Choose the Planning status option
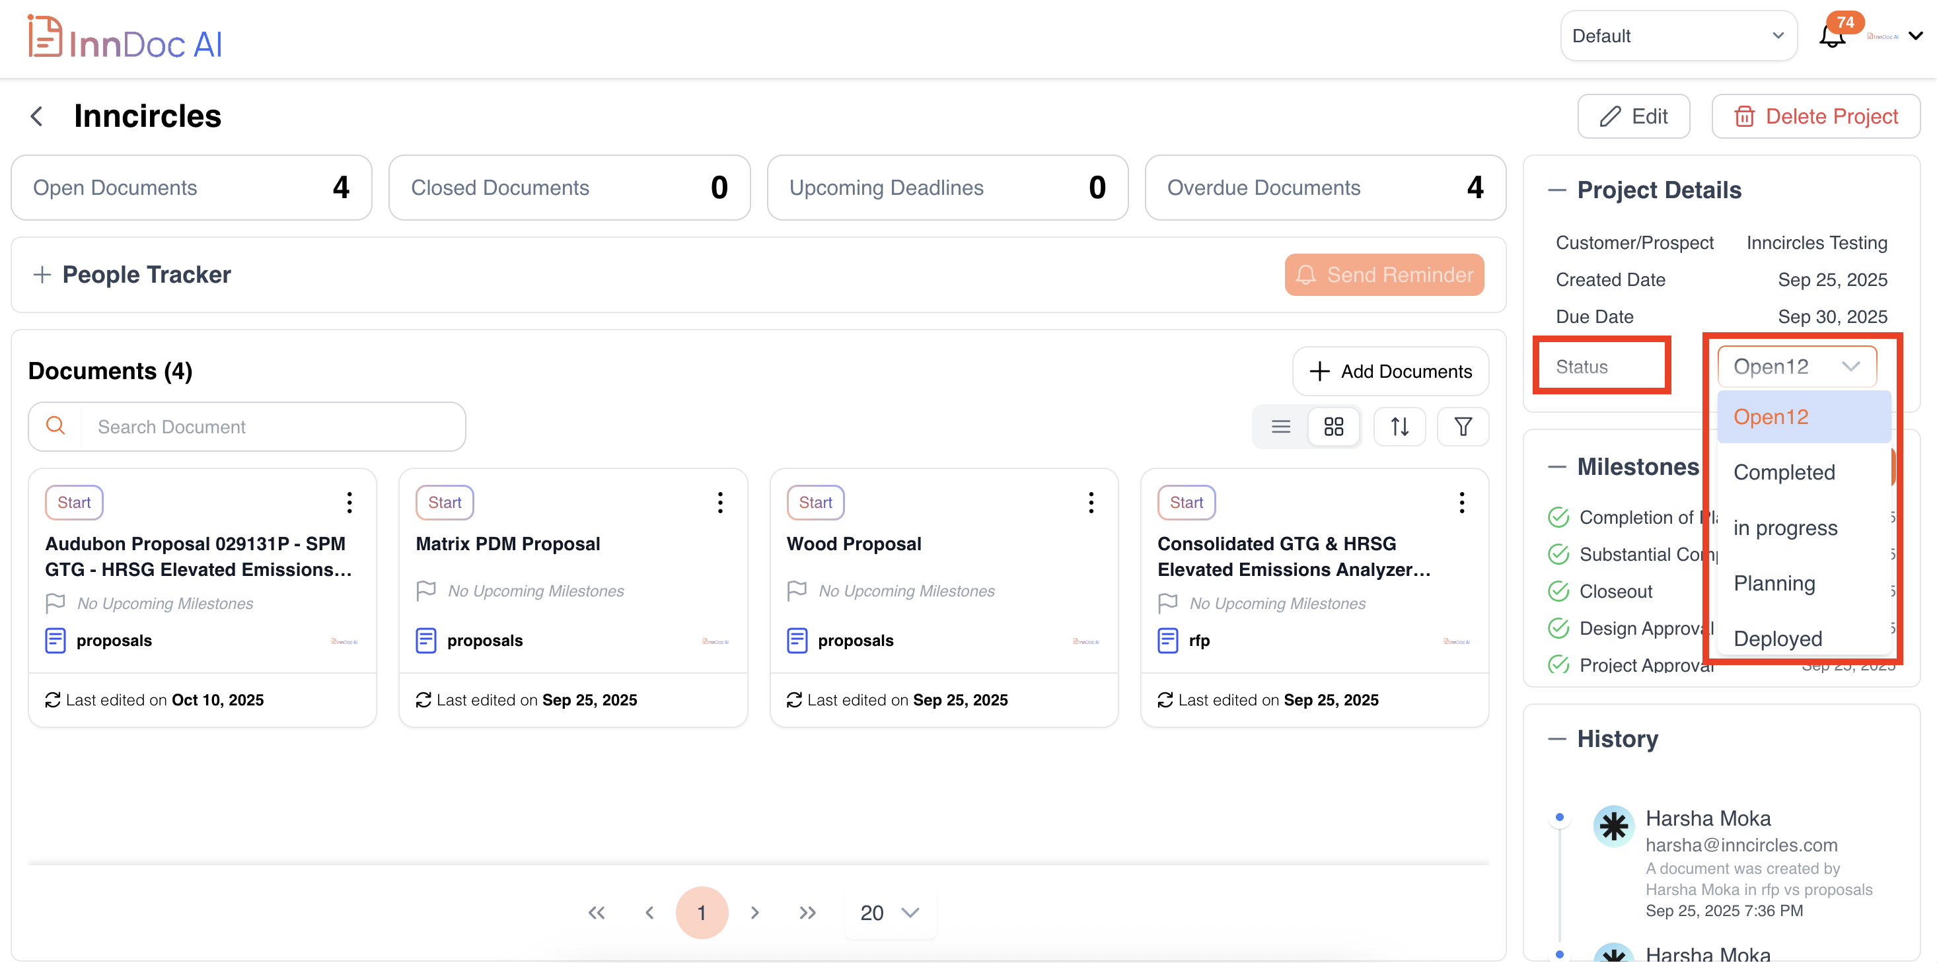Screen dimensions: 1937x963 pos(1774,583)
